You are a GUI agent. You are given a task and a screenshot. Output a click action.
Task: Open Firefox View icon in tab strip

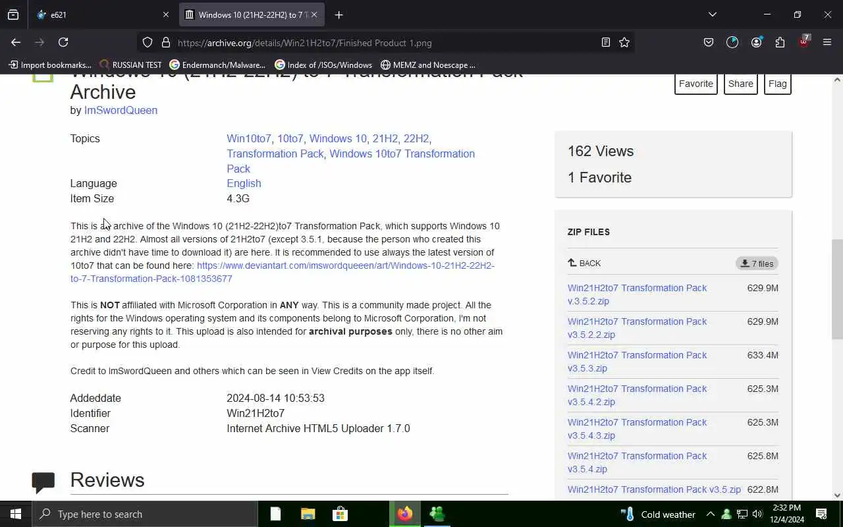point(13,14)
